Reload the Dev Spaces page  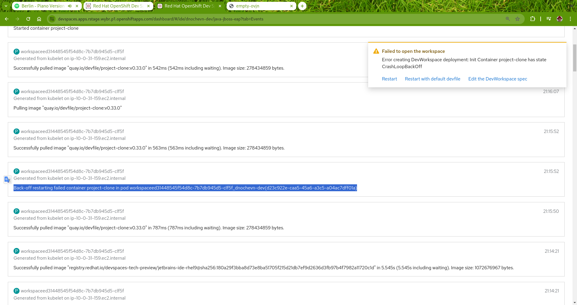[x=28, y=19]
